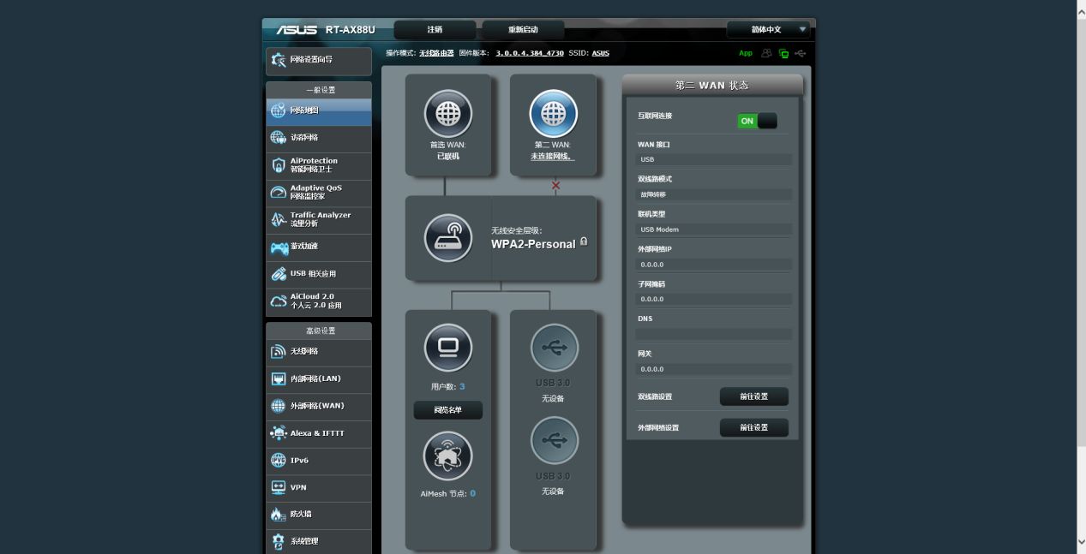The height and width of the screenshot is (554, 1086).
Task: Click the guest network users status icon
Action: point(766,53)
